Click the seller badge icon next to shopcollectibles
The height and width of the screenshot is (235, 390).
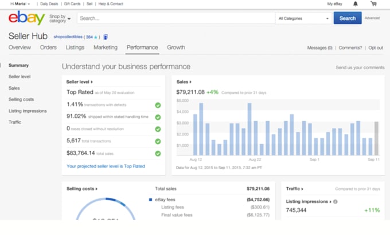click(106, 37)
